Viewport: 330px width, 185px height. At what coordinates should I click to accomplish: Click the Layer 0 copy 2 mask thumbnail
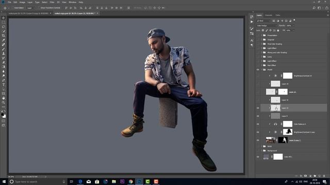click(x=283, y=140)
